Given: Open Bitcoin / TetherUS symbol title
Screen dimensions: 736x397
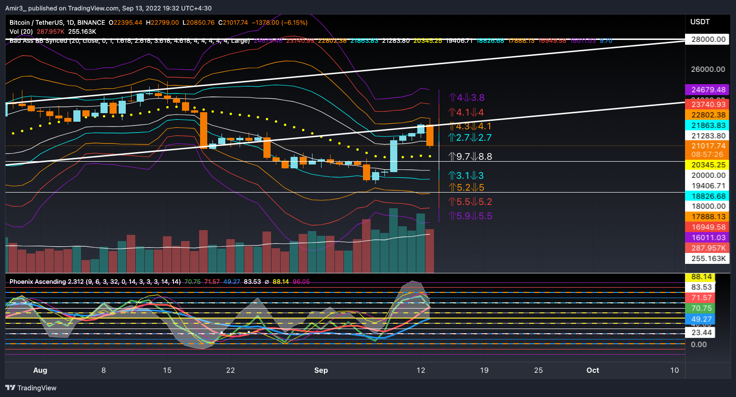Looking at the screenshot, I should (57, 22).
